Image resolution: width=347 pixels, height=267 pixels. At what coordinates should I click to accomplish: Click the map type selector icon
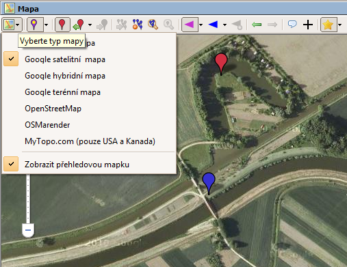(9, 25)
